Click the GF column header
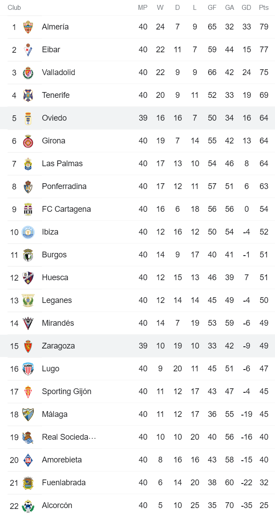The image size is (275, 517). click(212, 7)
